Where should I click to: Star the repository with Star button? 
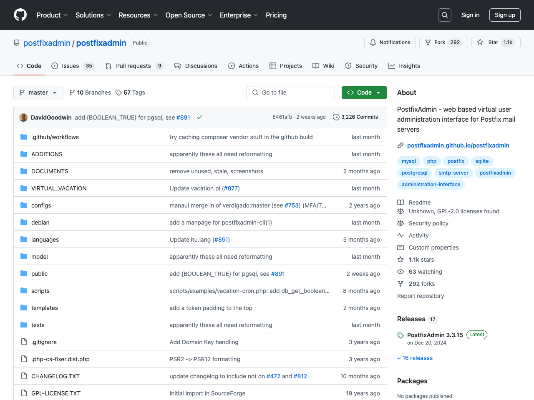[496, 42]
